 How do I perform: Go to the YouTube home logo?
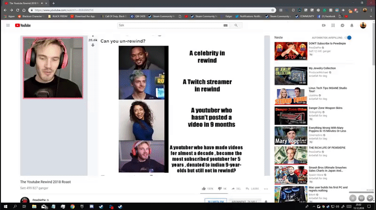[23, 25]
